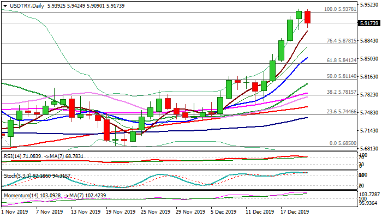Click the 5.88430 price axis label
This screenshot has width=382, height=218.
tap(369, 40)
